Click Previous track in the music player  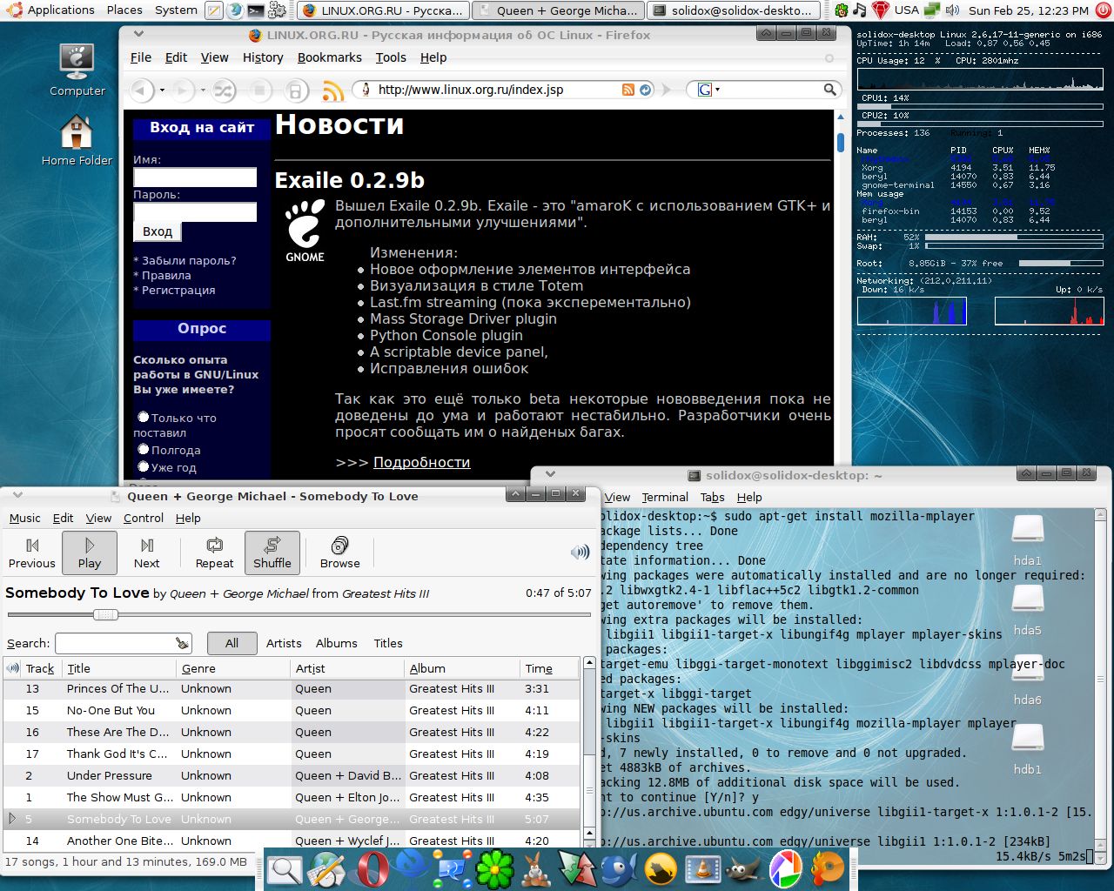point(32,553)
